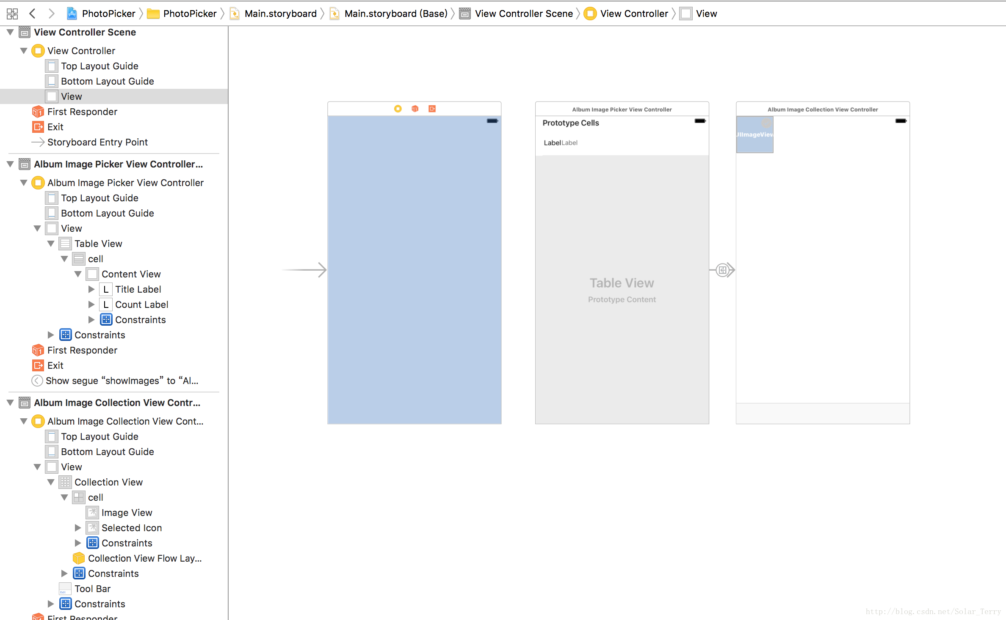The height and width of the screenshot is (620, 1006).
Task: Click the View breadcrumb item
Action: pyautogui.click(x=699, y=14)
